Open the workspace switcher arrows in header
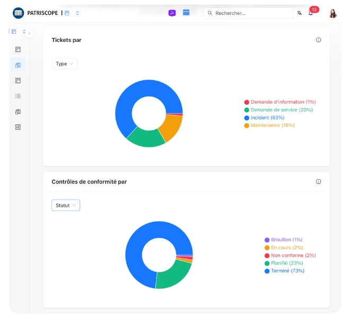The image size is (350, 318). click(77, 13)
